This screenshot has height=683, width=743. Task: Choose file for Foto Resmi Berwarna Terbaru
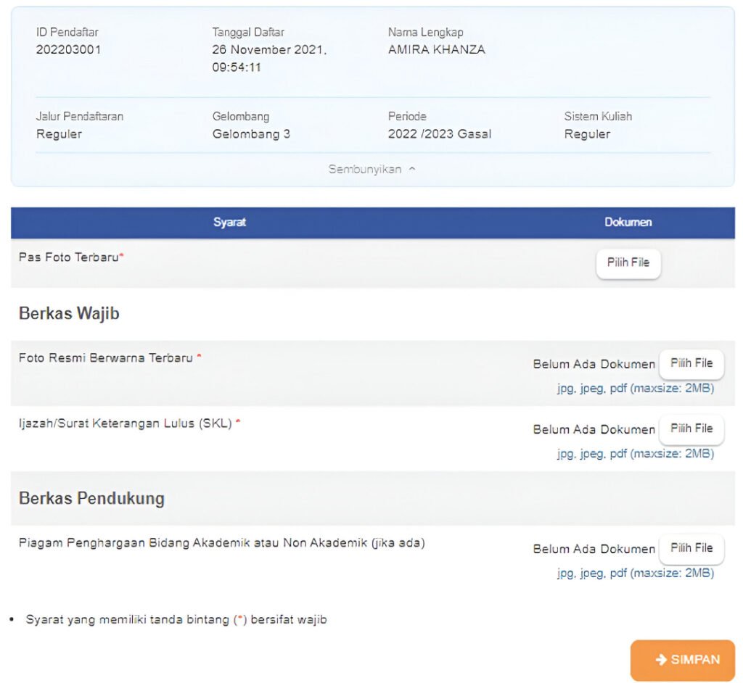click(x=691, y=363)
